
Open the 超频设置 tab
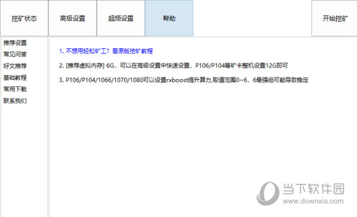121,18
